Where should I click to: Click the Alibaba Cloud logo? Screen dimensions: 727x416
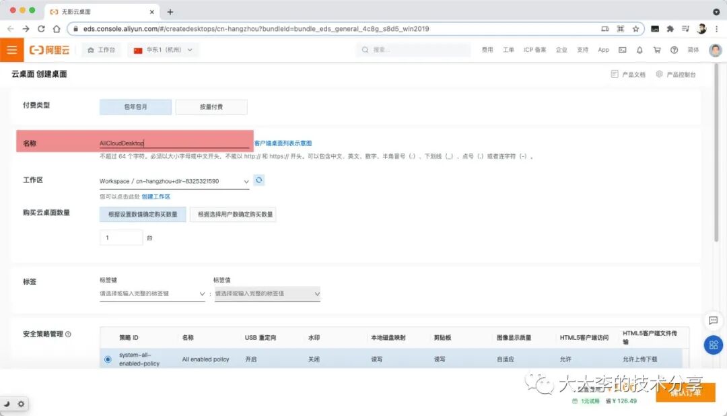pos(49,50)
